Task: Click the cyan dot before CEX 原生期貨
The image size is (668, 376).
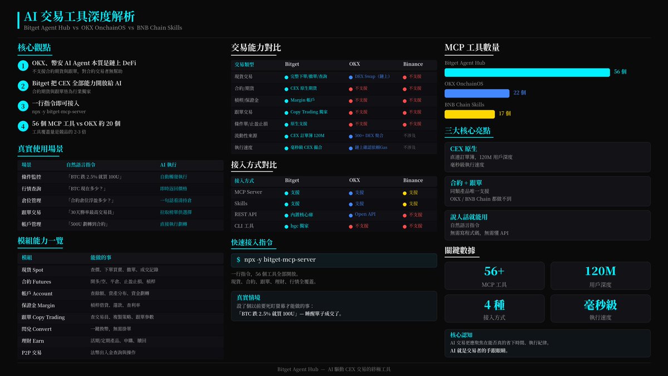Action: [x=287, y=89]
